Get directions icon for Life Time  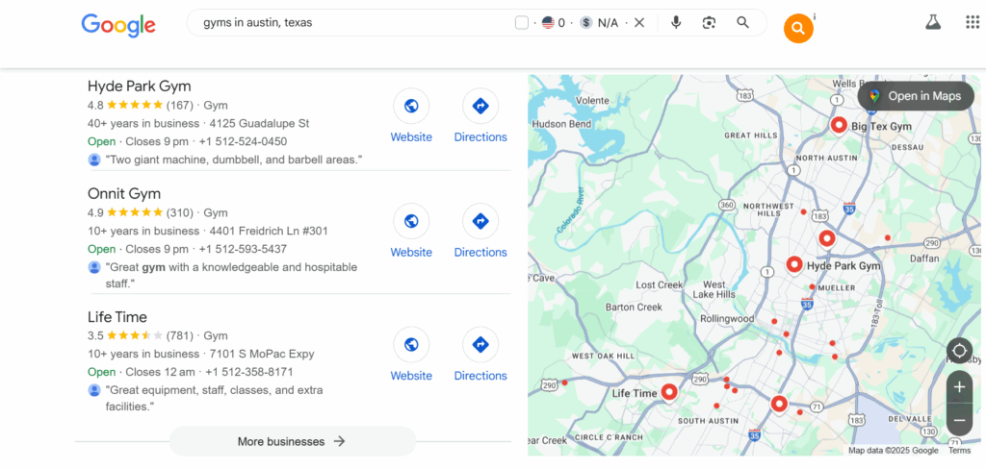click(x=480, y=344)
